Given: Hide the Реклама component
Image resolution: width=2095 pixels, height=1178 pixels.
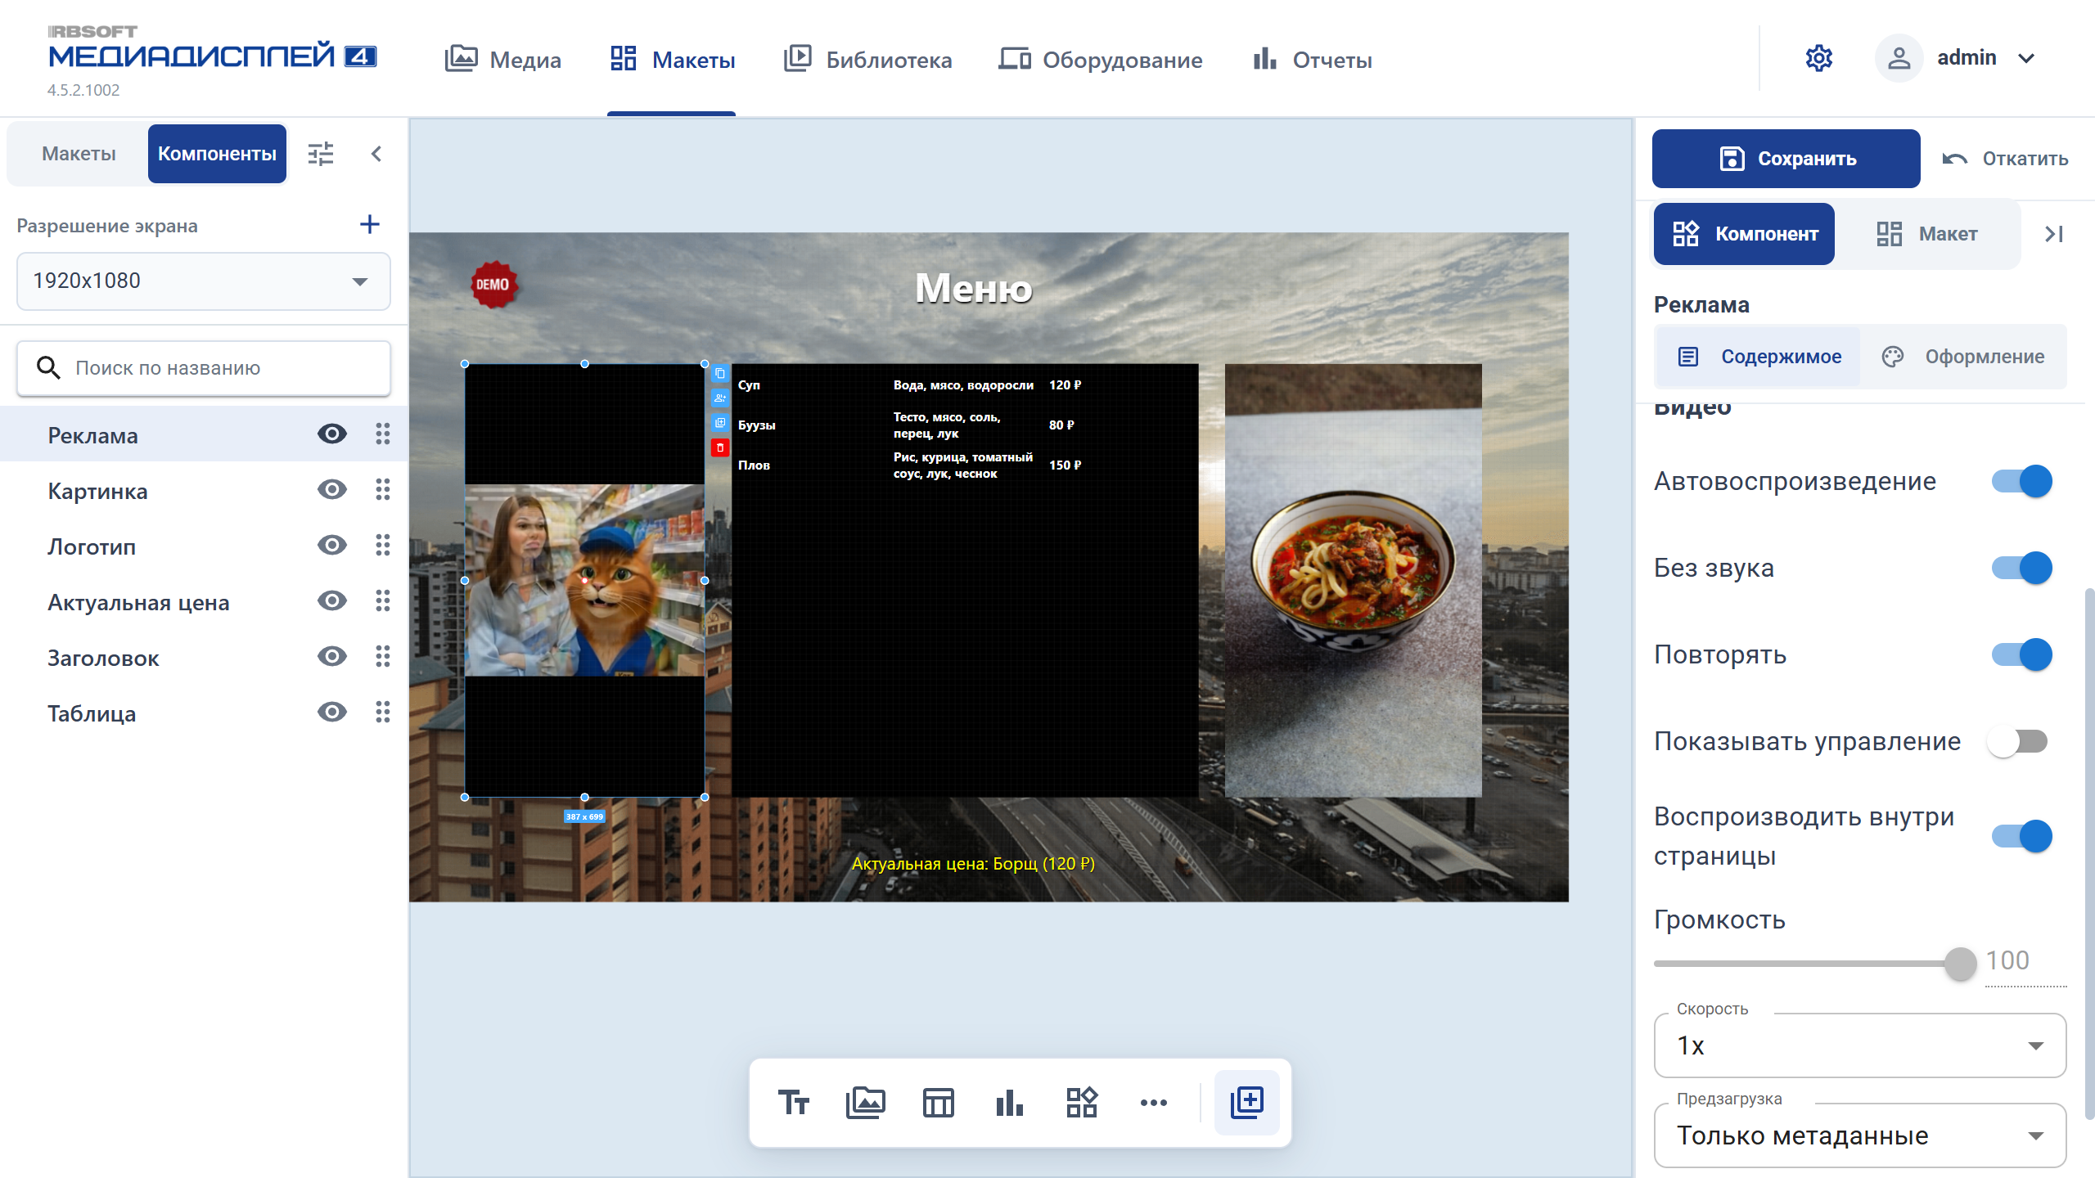Looking at the screenshot, I should click(331, 434).
